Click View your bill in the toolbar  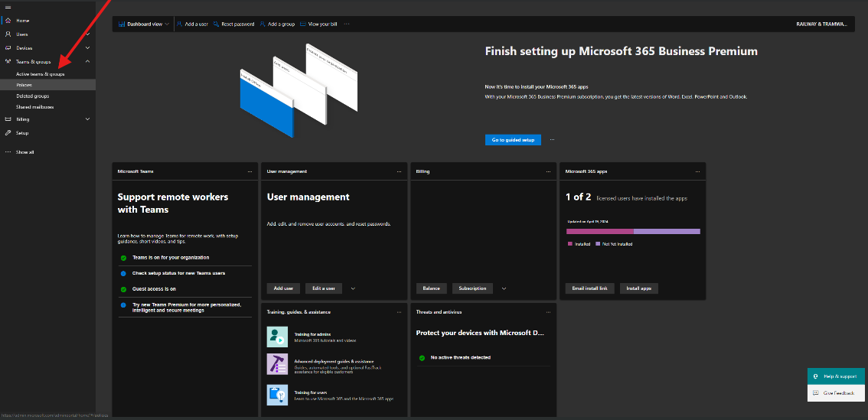point(318,24)
